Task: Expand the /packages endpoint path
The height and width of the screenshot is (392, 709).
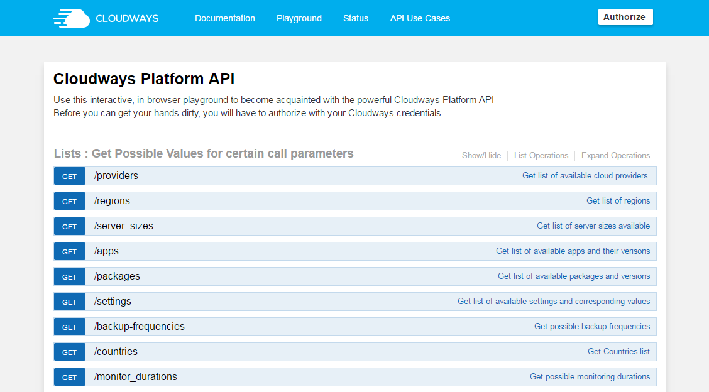Action: click(117, 276)
